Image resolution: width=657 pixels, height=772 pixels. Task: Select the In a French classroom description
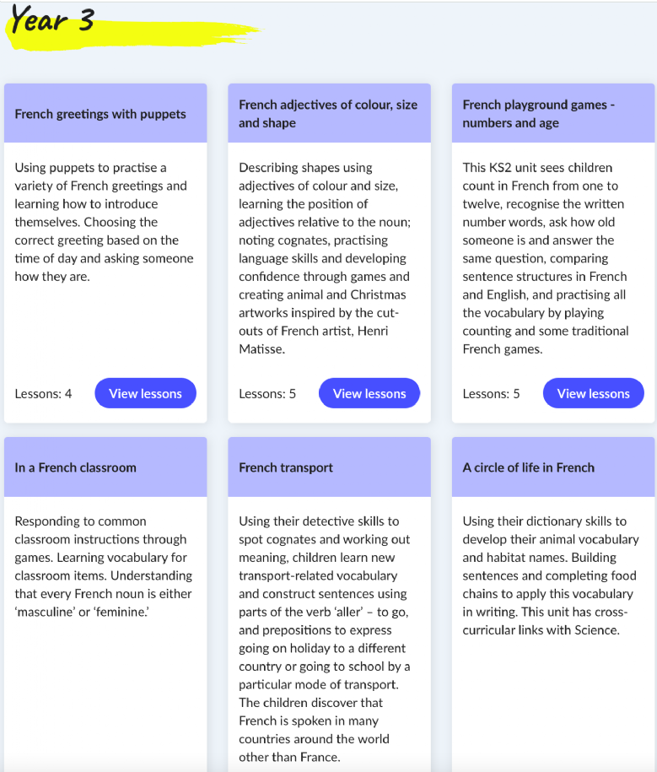[104, 567]
